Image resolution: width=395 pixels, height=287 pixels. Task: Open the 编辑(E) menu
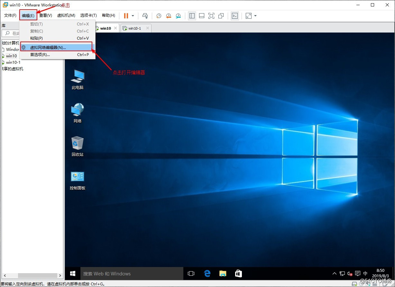pos(28,15)
